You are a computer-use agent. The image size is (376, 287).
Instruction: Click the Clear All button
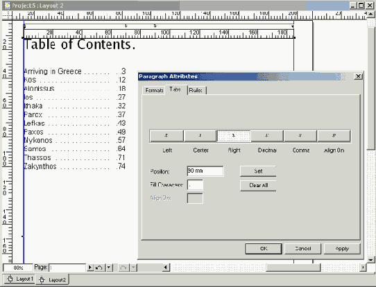click(258, 185)
